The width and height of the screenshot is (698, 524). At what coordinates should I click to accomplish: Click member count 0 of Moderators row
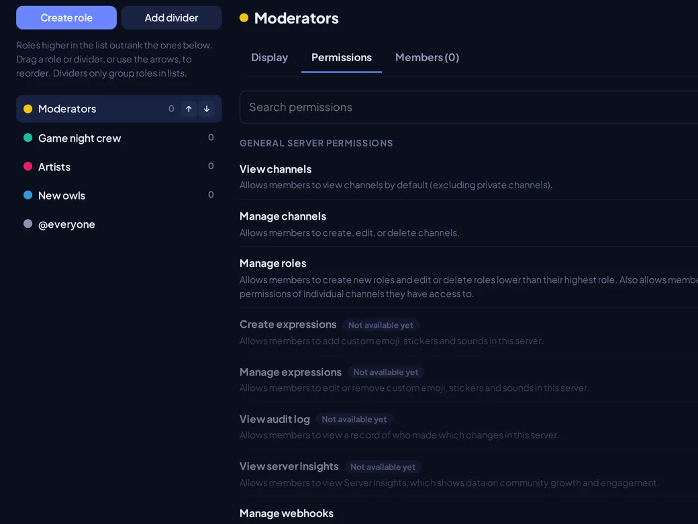point(171,109)
